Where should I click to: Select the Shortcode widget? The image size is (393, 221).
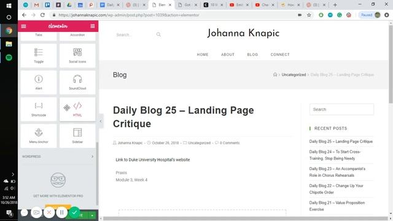pos(39,109)
